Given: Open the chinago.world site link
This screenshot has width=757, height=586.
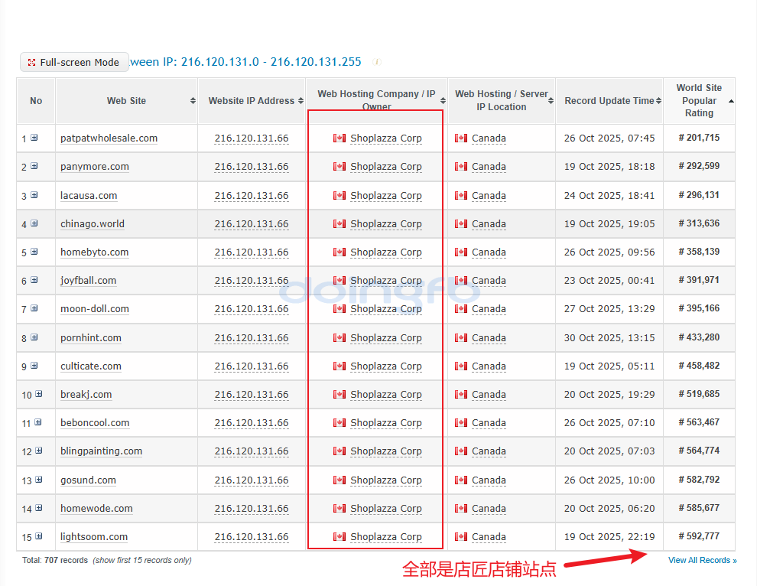Looking at the screenshot, I should point(93,224).
